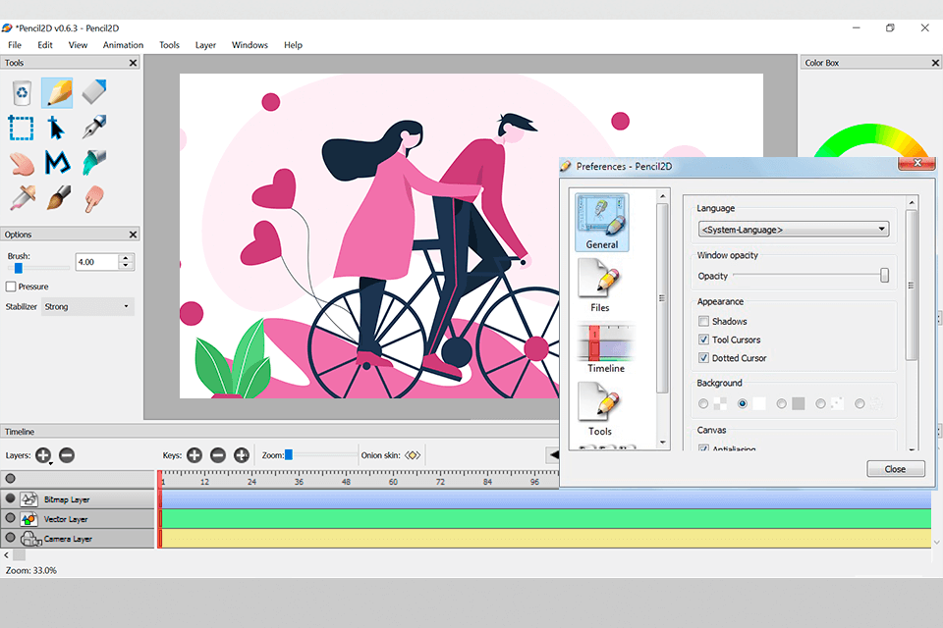The width and height of the screenshot is (943, 628).
Task: Close the Options panel
Action: coord(134,235)
